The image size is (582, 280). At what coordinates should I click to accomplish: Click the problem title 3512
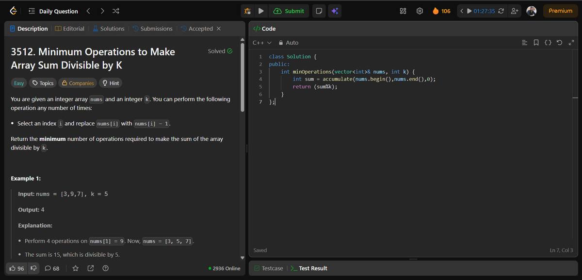click(x=93, y=58)
